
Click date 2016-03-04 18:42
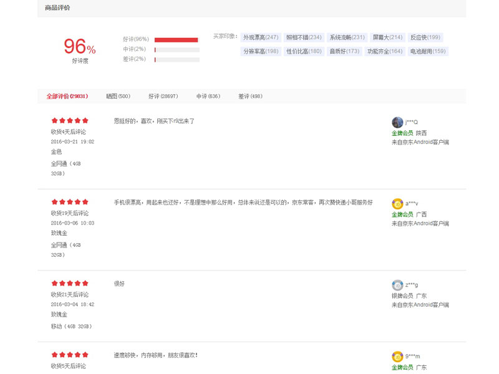(x=72, y=305)
